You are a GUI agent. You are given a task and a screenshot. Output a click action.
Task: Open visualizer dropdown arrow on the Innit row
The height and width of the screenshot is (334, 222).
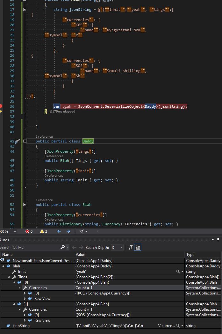(182, 272)
